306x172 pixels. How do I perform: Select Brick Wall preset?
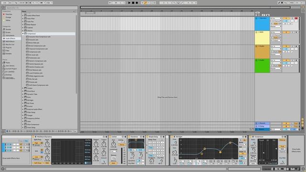[x=34, y=43]
